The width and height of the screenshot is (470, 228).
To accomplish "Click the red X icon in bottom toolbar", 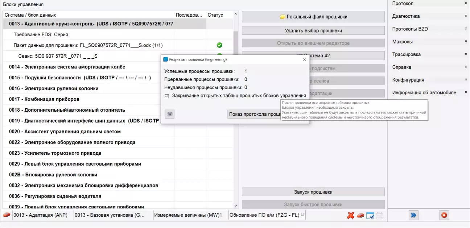I will 350,215.
